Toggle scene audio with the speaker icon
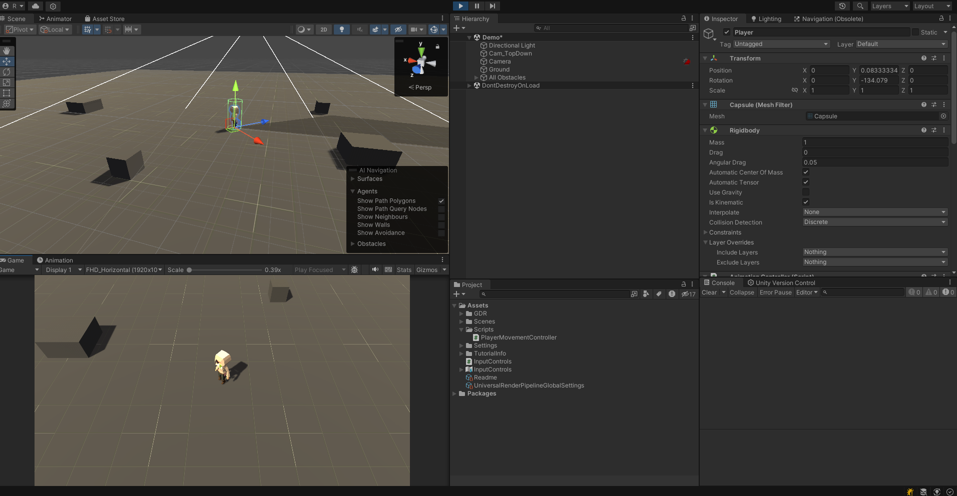The image size is (957, 496). coord(360,29)
